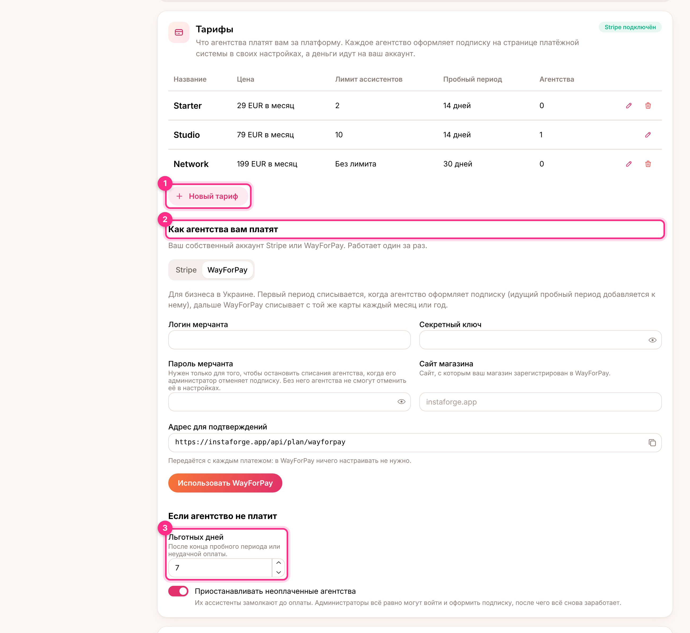This screenshot has width=690, height=633.
Task: Decrease Льготных дней value
Action: pos(278,572)
